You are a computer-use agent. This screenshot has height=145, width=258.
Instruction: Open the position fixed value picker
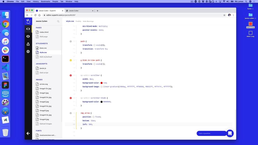coord(93,117)
